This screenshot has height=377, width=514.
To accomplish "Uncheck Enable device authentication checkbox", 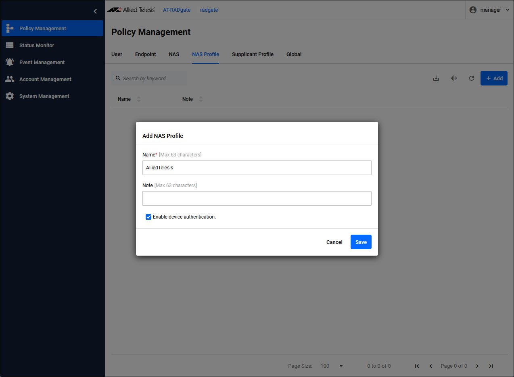I will point(148,217).
